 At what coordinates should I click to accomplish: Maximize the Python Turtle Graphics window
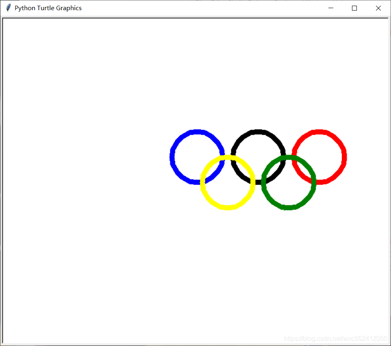[x=354, y=8]
